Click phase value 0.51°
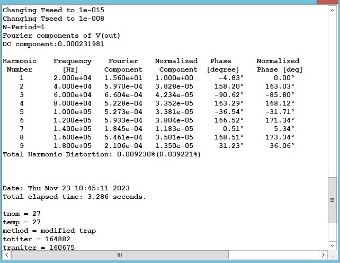Image resolution: width=340 pixels, height=263 pixels. (234, 128)
